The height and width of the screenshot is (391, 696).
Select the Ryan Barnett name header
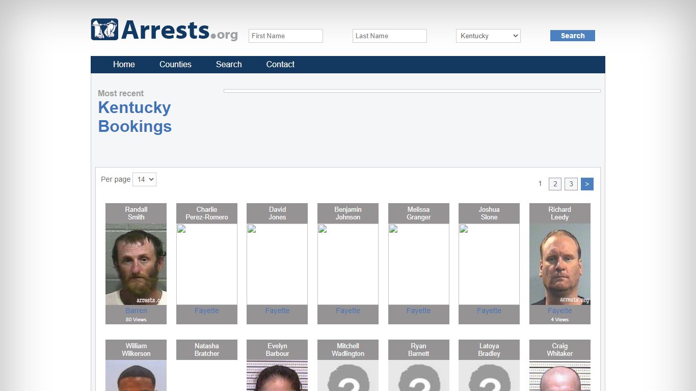coord(419,350)
